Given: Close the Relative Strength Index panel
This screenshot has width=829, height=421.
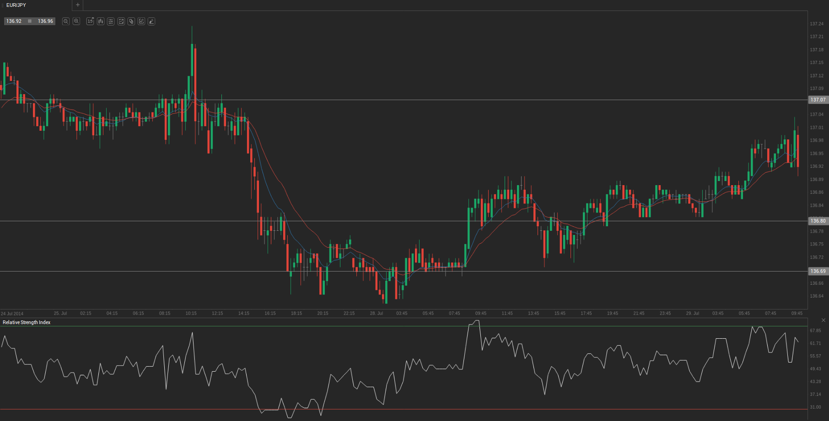Looking at the screenshot, I should pyautogui.click(x=824, y=320).
